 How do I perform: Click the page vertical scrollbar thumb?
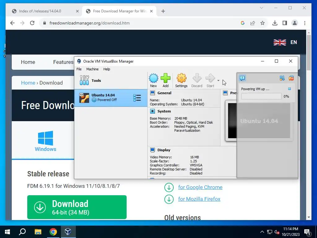point(309,53)
